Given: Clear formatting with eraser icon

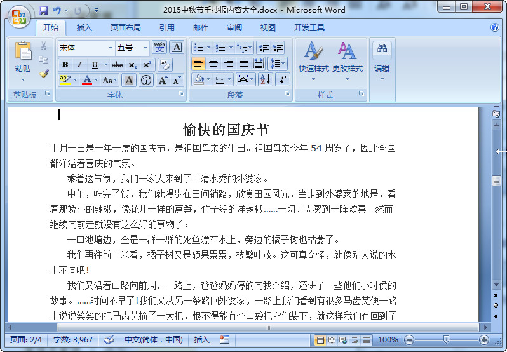Looking at the screenshot, I should [165, 65].
